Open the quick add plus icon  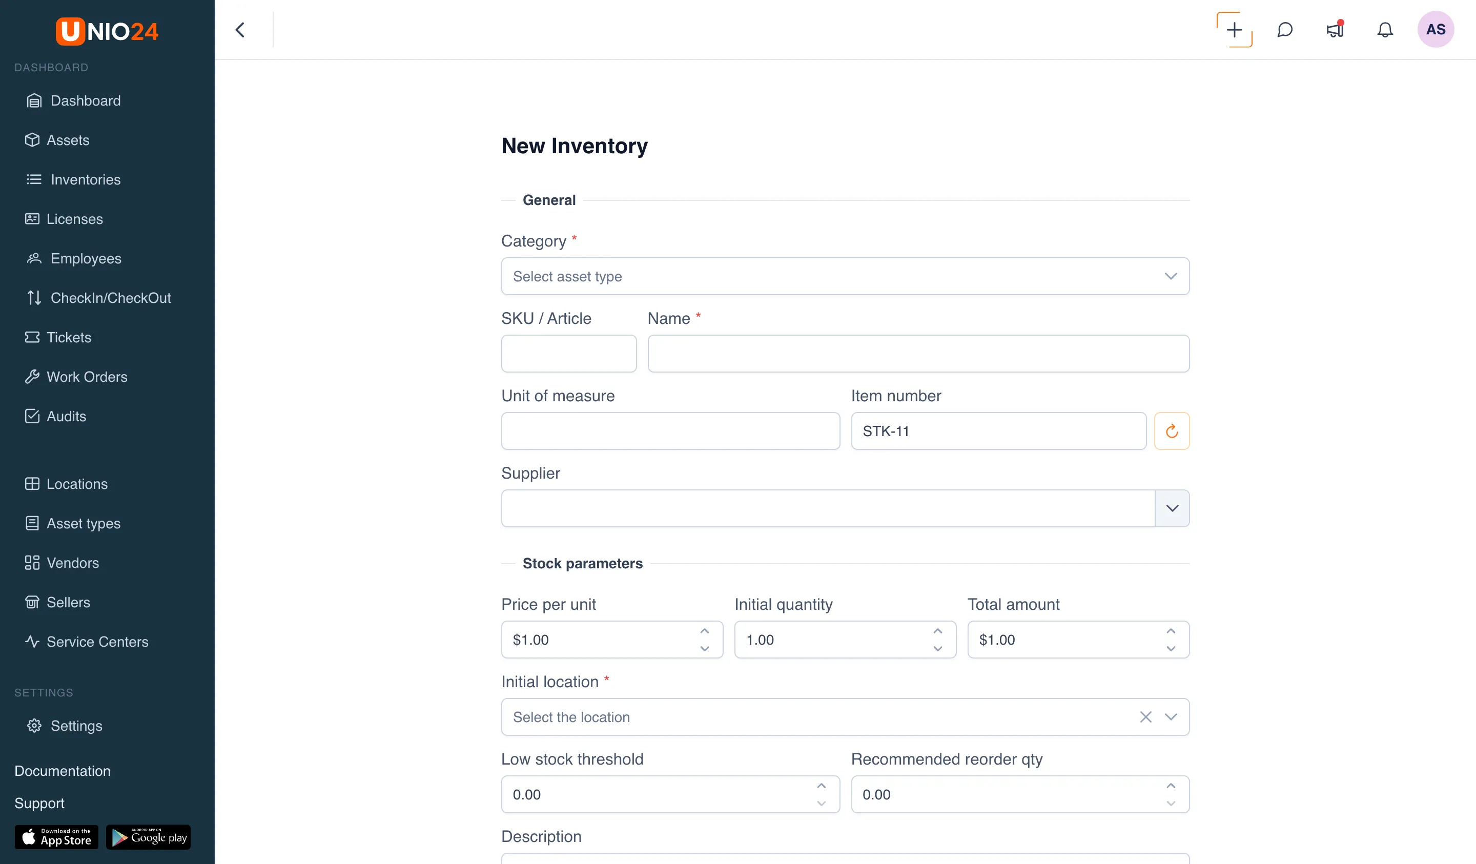(x=1234, y=30)
